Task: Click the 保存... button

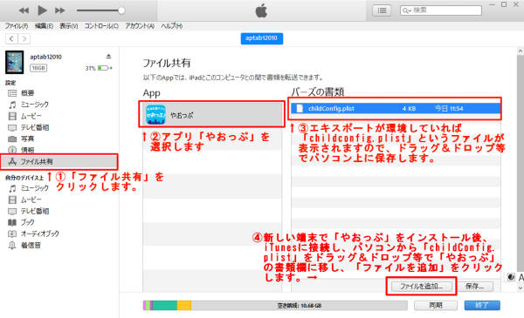Action: (x=474, y=286)
